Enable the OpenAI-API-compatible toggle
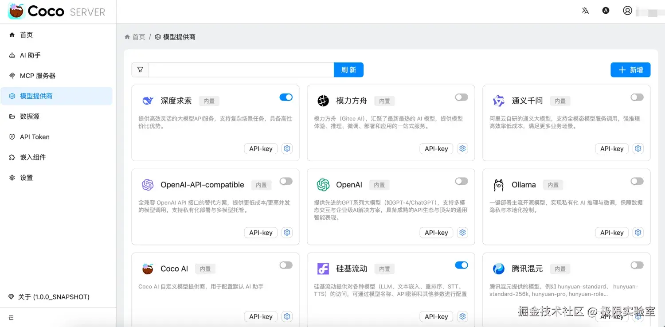This screenshot has width=665, height=327. coord(286,181)
